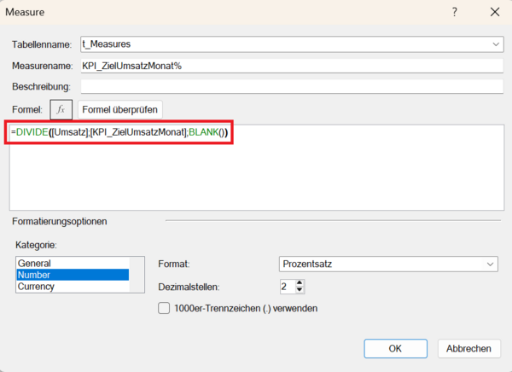Viewport: 512px width, 372px height.
Task: Close the Measure dialog window
Action: click(x=494, y=12)
